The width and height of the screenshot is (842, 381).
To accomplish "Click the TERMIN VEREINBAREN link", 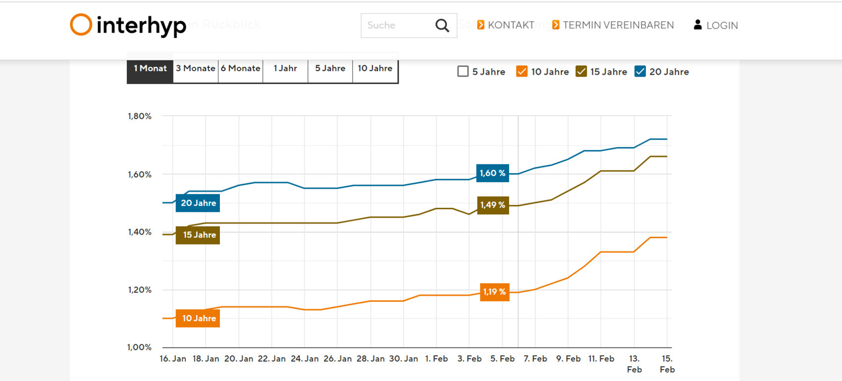I will (x=618, y=25).
